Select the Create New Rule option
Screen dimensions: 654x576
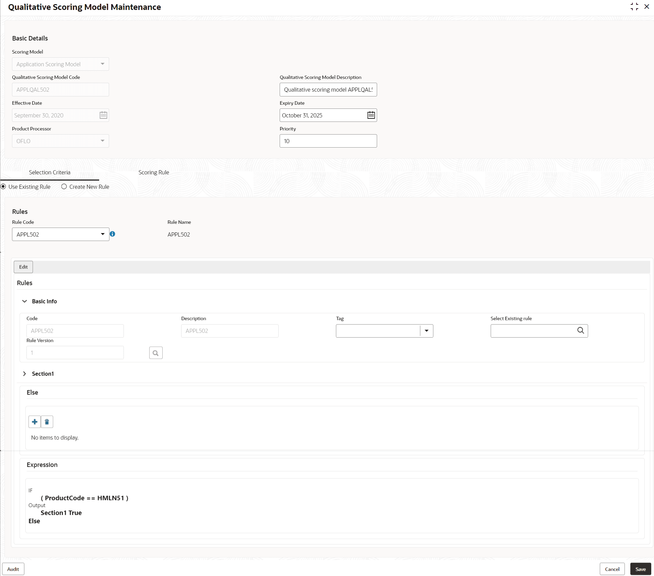pos(64,186)
